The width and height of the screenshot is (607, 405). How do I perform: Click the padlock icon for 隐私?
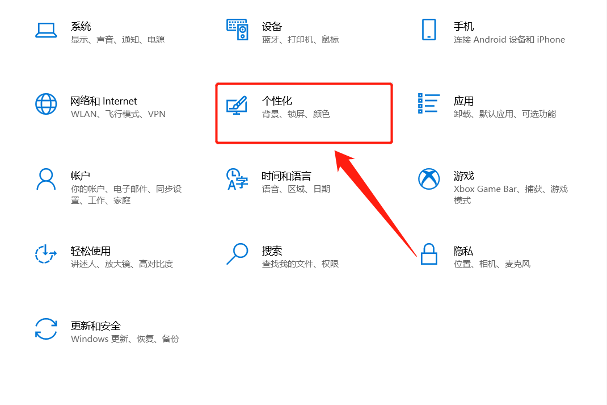pyautogui.click(x=429, y=254)
